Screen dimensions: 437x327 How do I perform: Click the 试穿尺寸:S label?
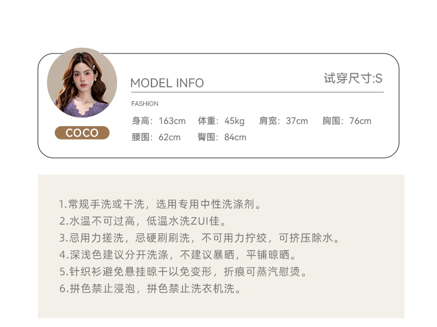tap(353, 78)
